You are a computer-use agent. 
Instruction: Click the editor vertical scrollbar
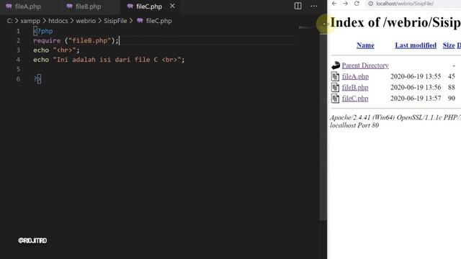pos(323,127)
